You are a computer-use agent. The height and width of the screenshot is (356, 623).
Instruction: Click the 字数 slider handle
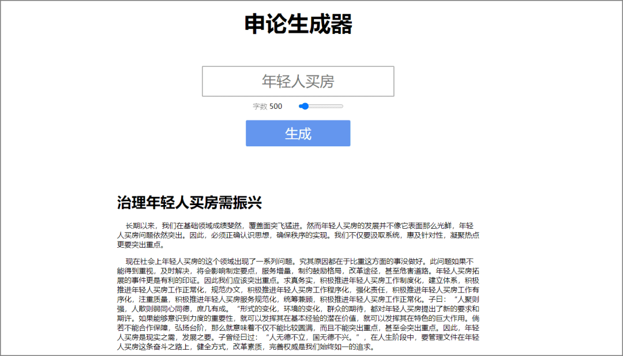[305, 107]
